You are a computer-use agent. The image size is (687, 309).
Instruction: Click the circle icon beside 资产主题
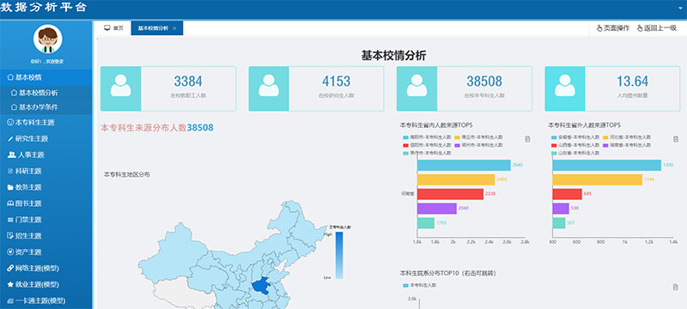(x=11, y=252)
